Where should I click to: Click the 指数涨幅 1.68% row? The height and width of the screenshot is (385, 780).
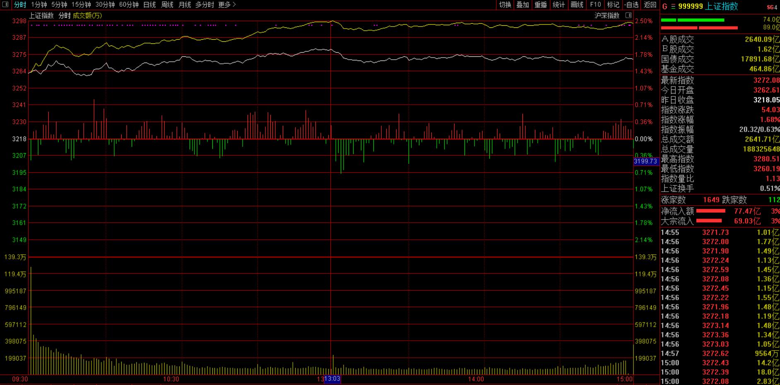(x=720, y=120)
